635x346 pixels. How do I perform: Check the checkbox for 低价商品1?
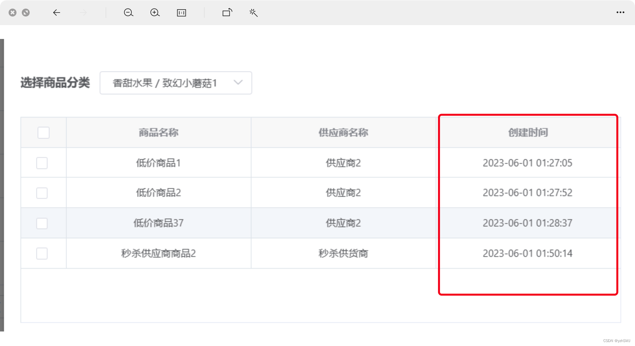42,163
